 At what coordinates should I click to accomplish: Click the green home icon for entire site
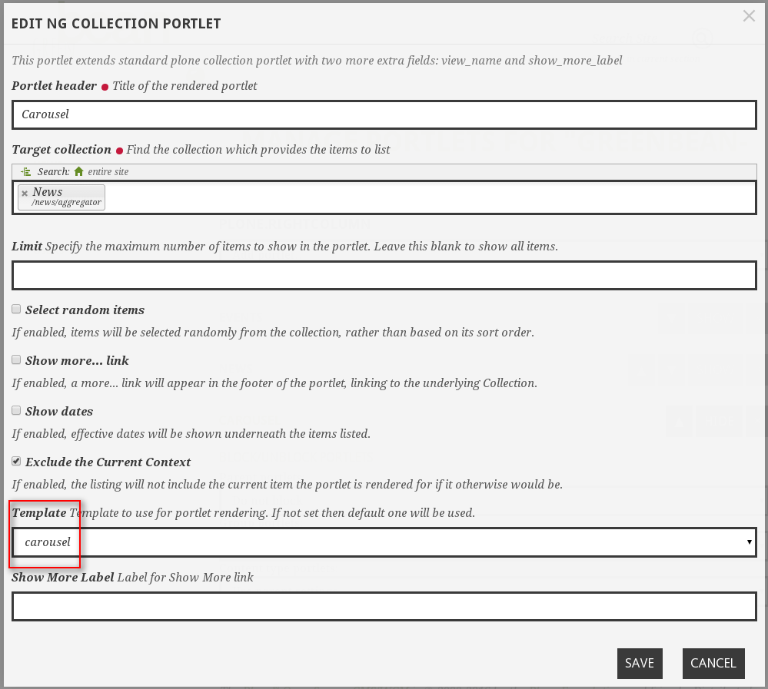pos(78,172)
